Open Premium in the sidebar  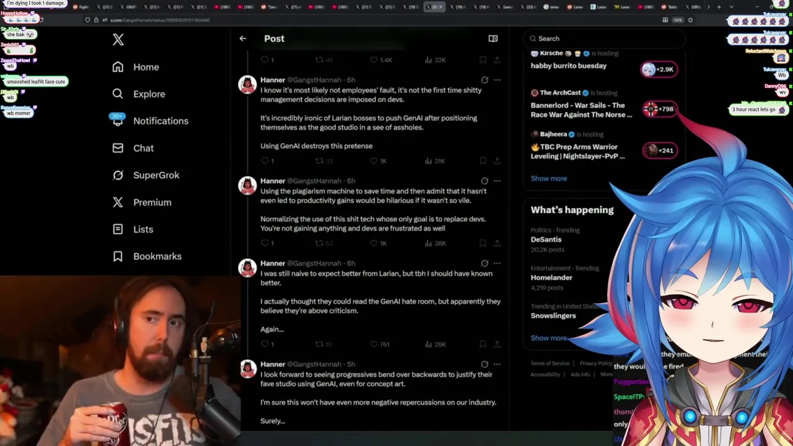(x=141, y=203)
